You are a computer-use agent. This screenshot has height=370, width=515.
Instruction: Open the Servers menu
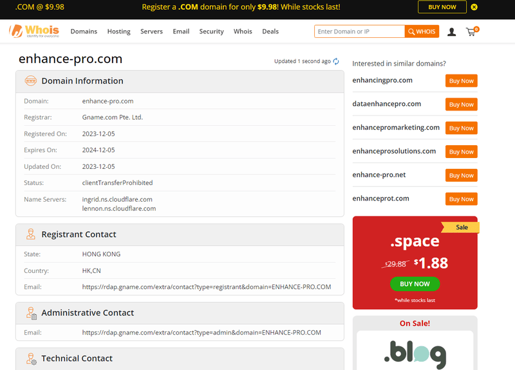point(151,31)
